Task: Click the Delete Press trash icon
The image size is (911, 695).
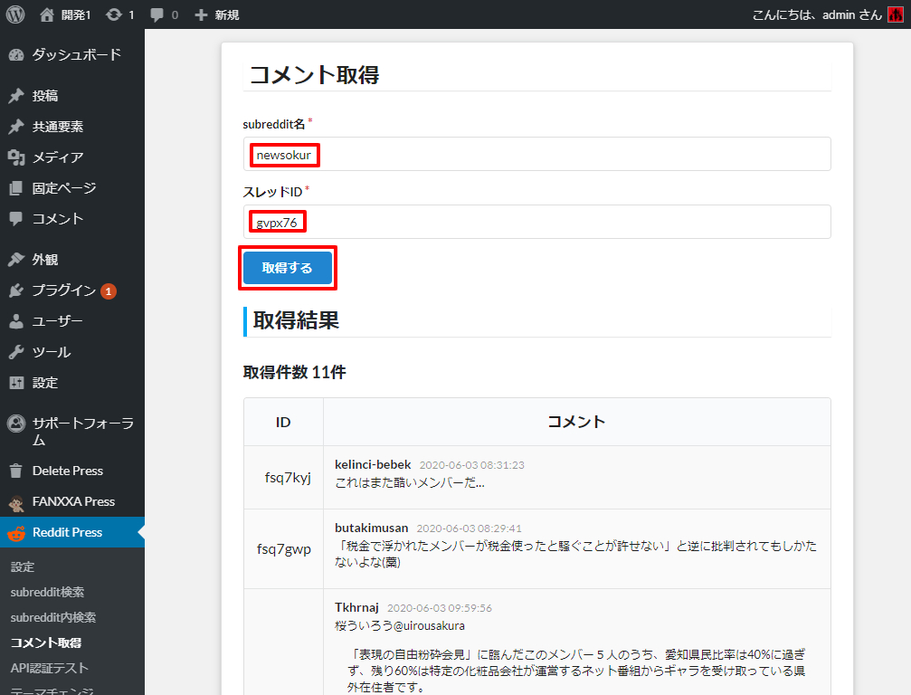Action: click(16, 470)
